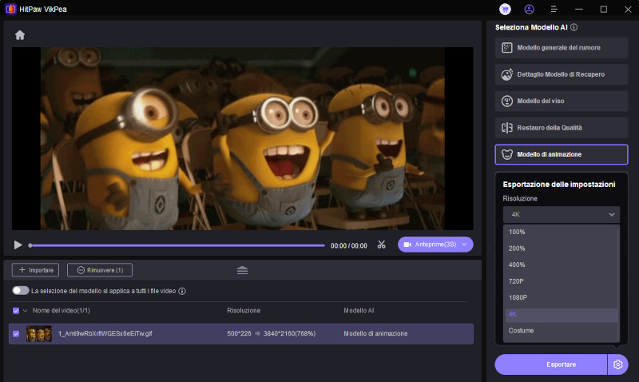Close the HitPaw VikPea window
Image resolution: width=639 pixels, height=382 pixels.
point(628,9)
